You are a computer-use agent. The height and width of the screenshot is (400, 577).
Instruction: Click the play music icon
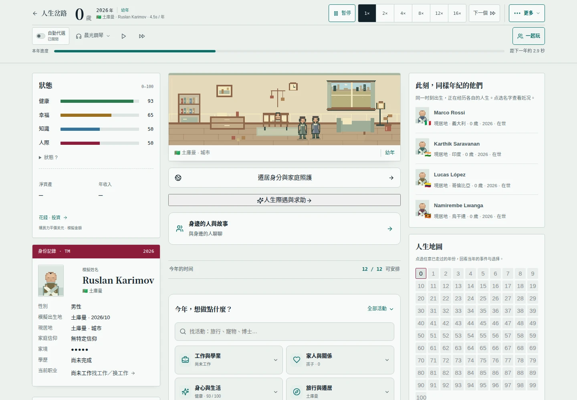click(x=124, y=36)
